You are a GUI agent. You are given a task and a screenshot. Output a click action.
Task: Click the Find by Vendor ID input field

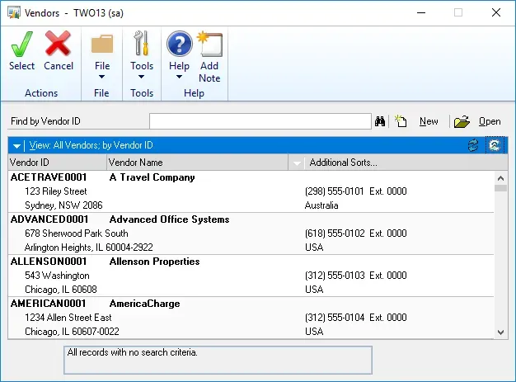coord(260,121)
